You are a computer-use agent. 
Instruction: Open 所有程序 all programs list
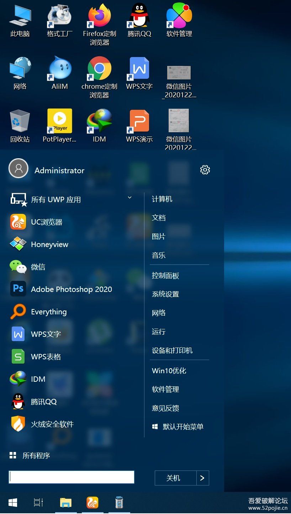30,456
